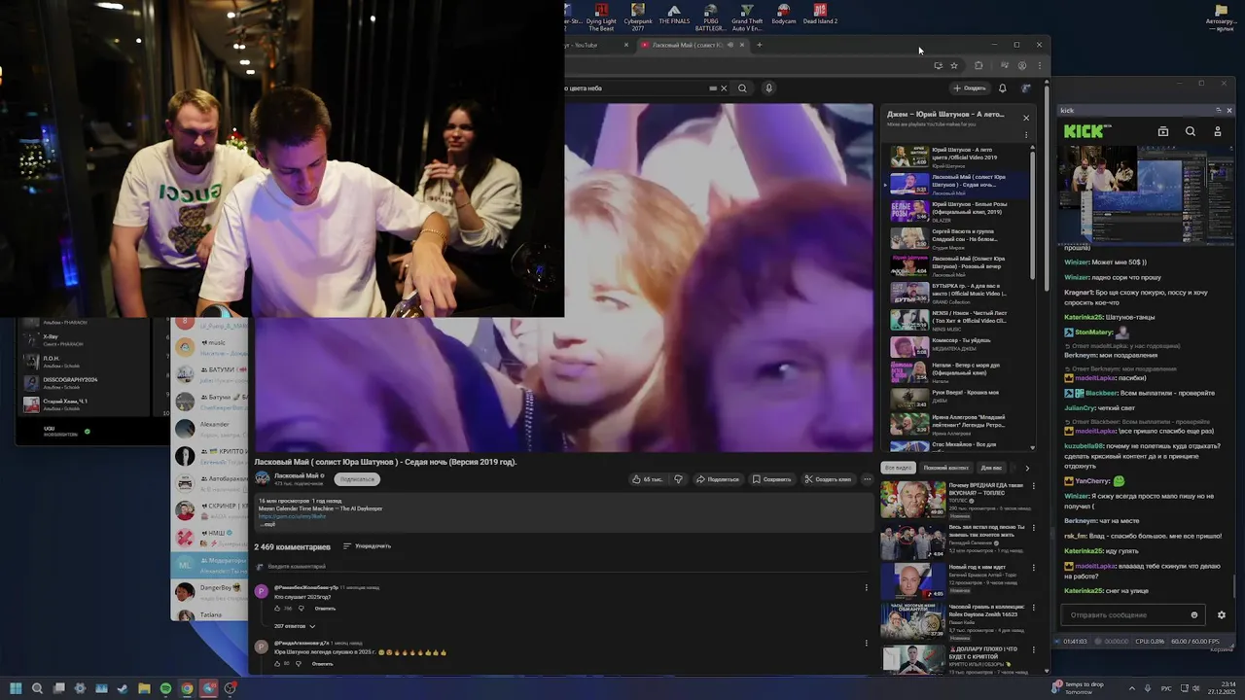Open Dying Light The Beast desktop shortcut
This screenshot has width=1245, height=700.
point(601,16)
